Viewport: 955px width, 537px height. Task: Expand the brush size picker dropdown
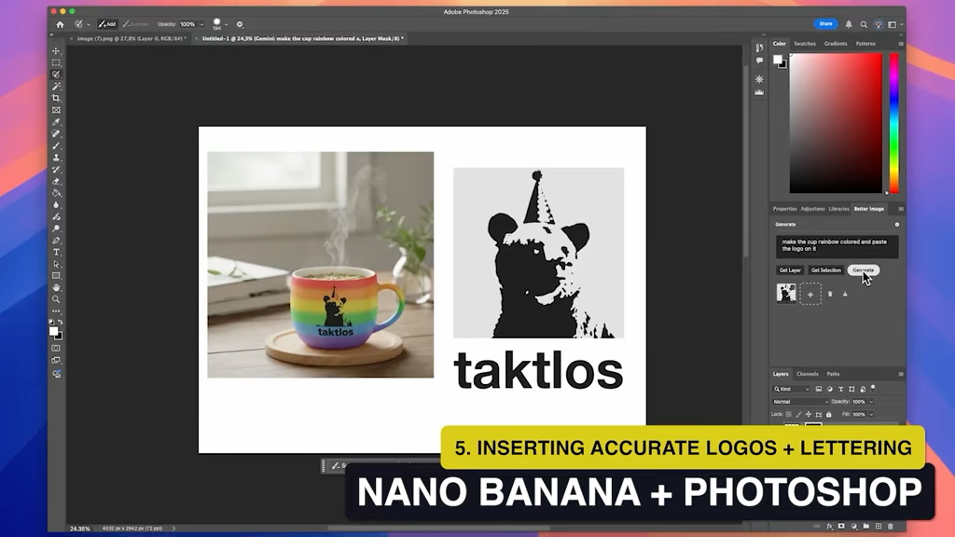227,24
